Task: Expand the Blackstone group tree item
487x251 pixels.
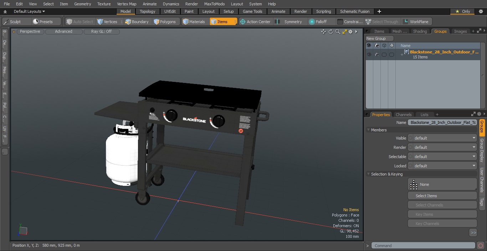Action: click(x=402, y=54)
